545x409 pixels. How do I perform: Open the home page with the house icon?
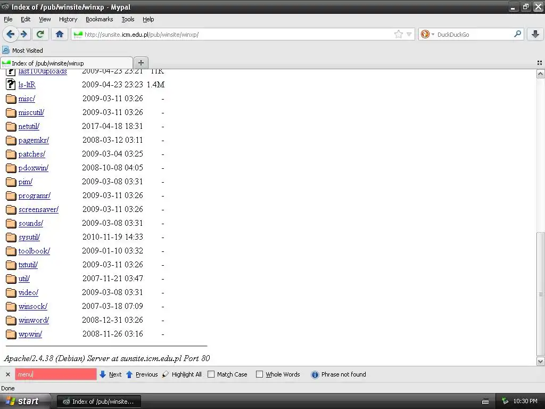(x=60, y=34)
